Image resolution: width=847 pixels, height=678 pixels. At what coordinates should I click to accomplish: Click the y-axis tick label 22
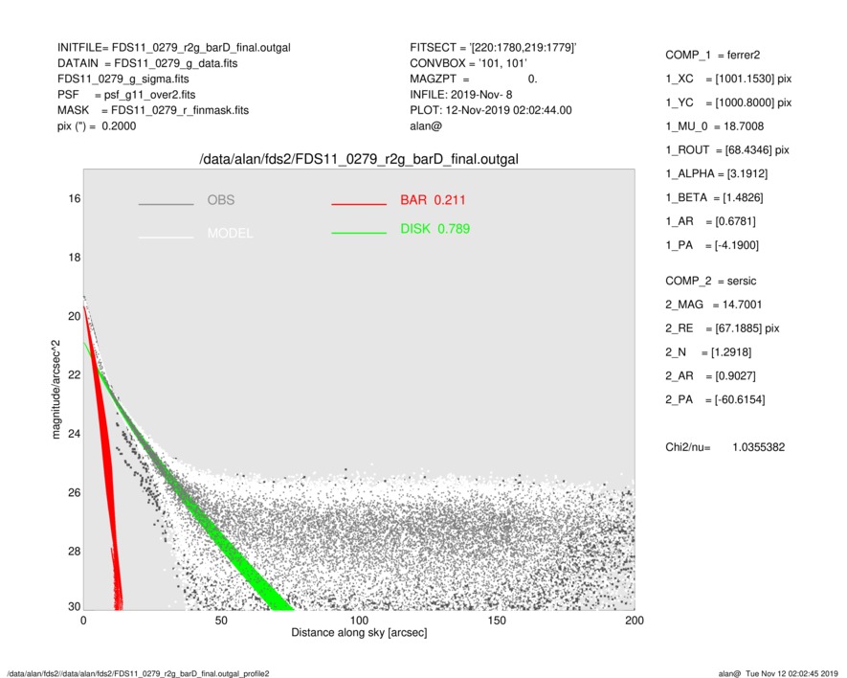(75, 375)
